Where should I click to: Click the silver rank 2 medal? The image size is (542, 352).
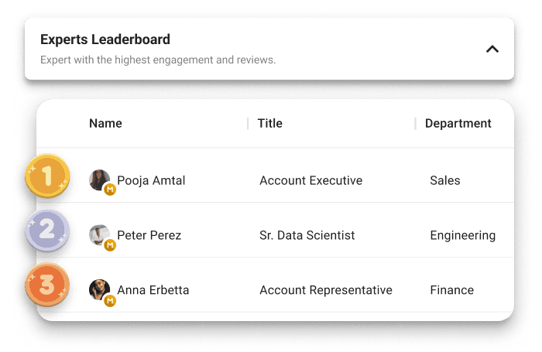[47, 230]
